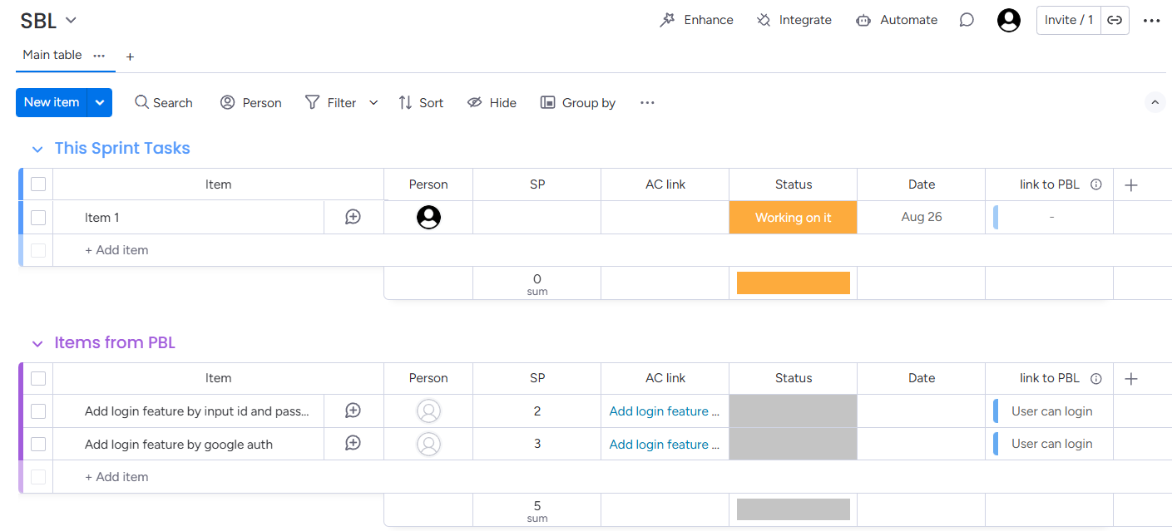Click Items from PBL group title
This screenshot has width=1172, height=531.
115,342
